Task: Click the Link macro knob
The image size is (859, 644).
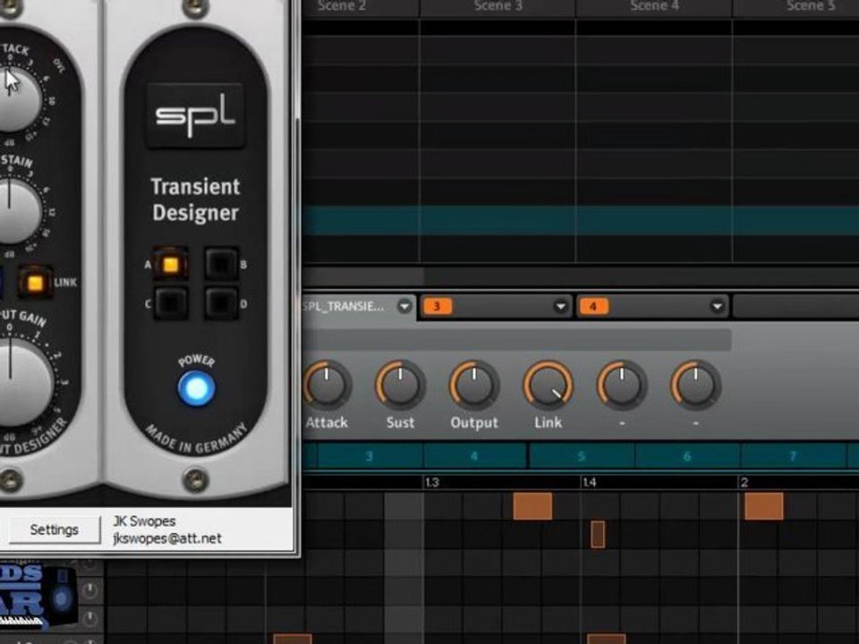Action: click(548, 385)
